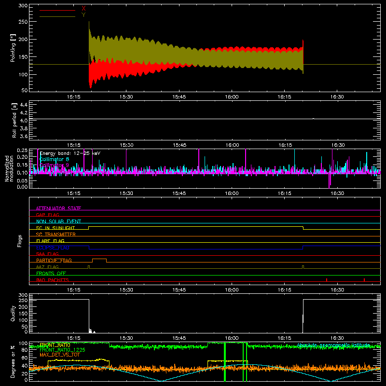This screenshot has height=386, width=386.
Task: Select the "Quality" y-axis title
Action: [13, 313]
